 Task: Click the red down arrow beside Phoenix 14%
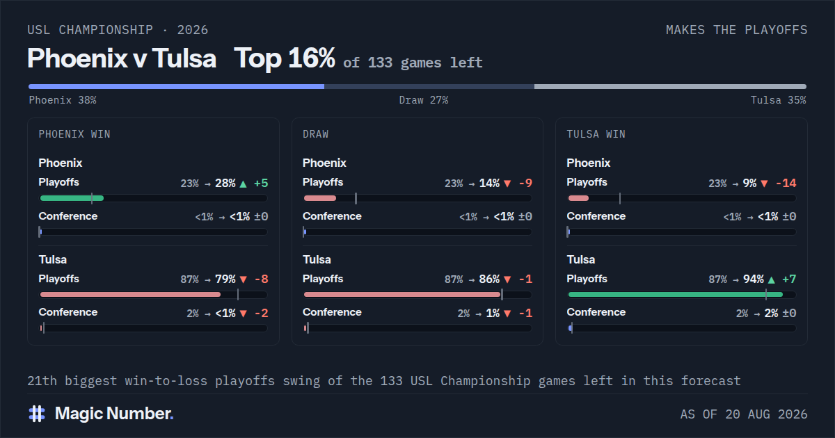pyautogui.click(x=507, y=184)
